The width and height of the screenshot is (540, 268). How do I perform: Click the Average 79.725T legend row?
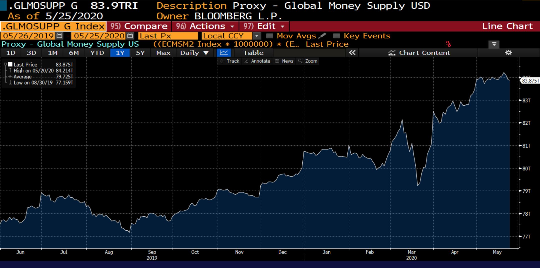41,77
